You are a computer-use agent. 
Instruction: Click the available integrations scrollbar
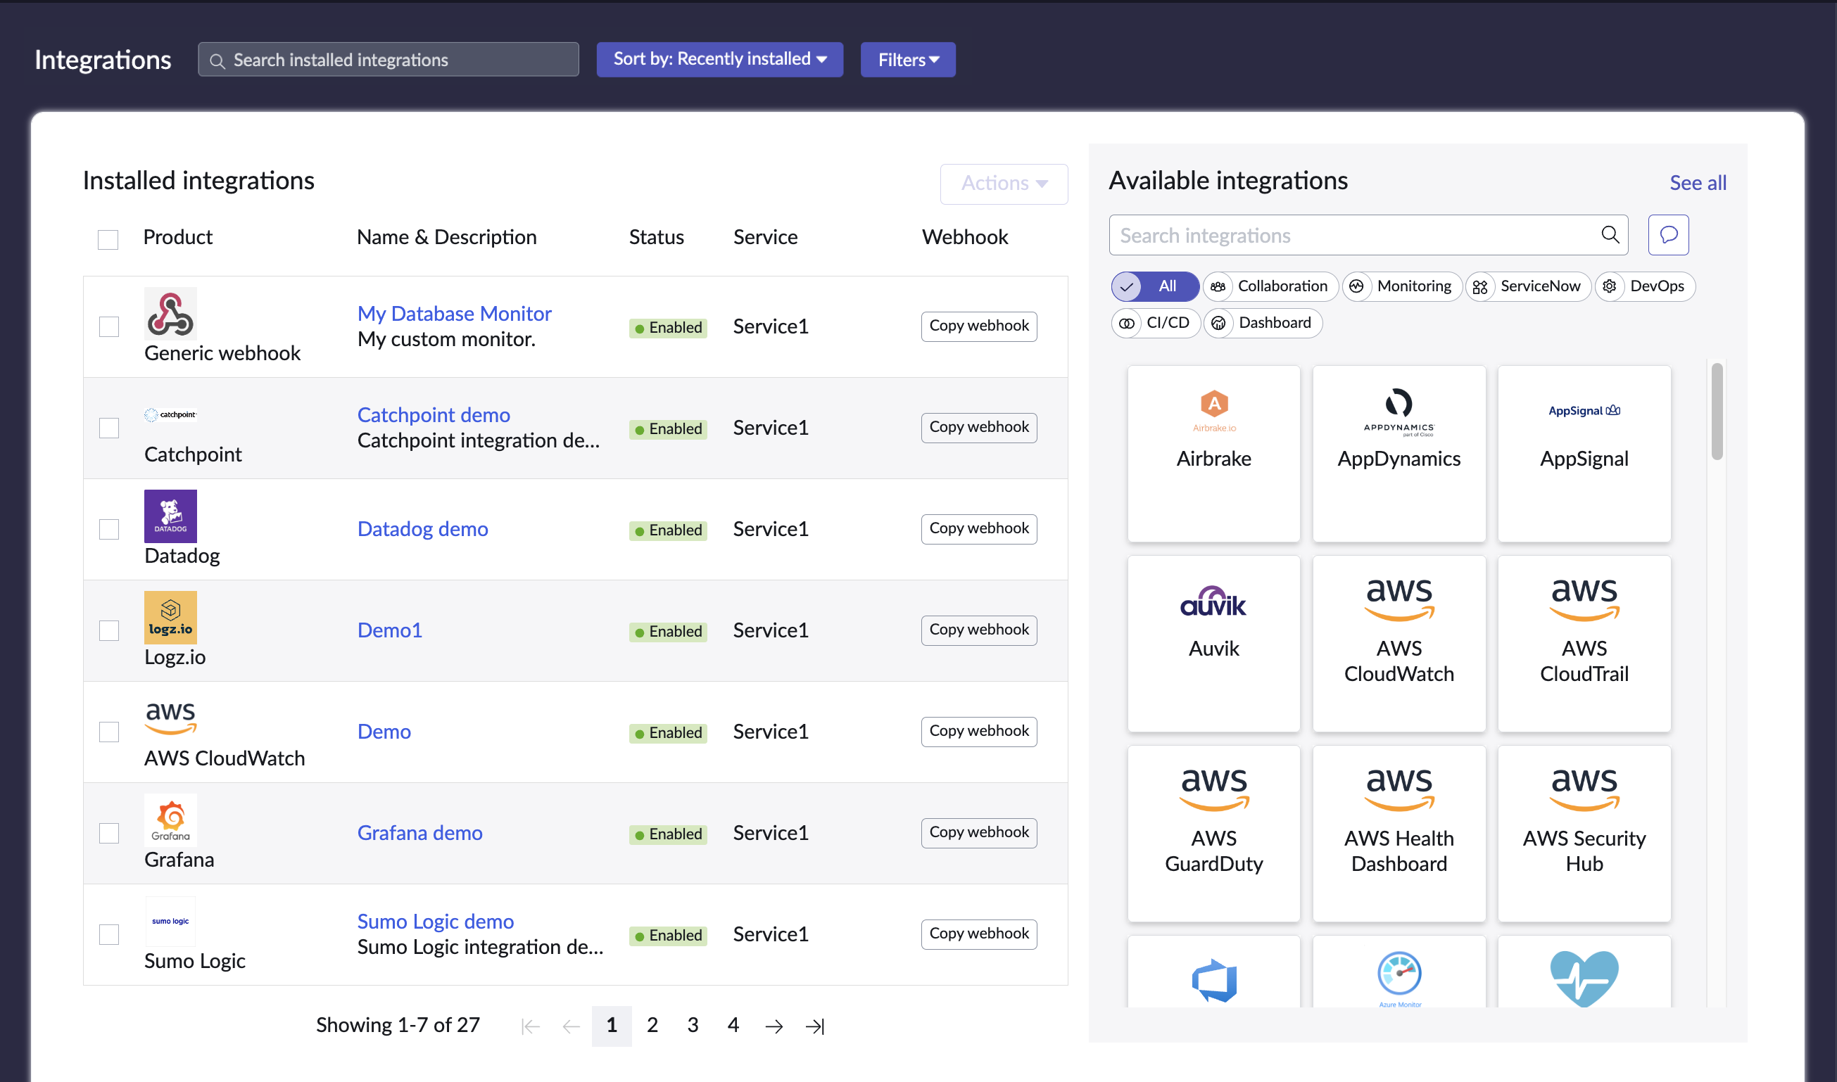pos(1716,412)
